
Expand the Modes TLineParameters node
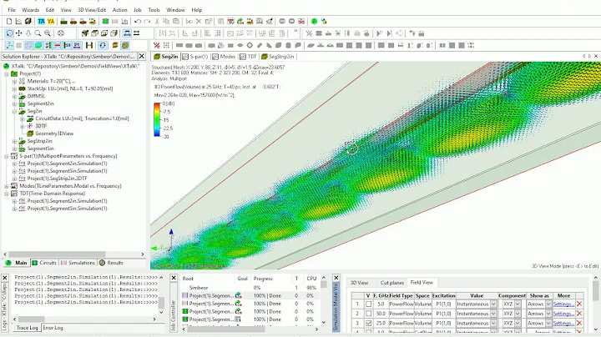[7, 186]
